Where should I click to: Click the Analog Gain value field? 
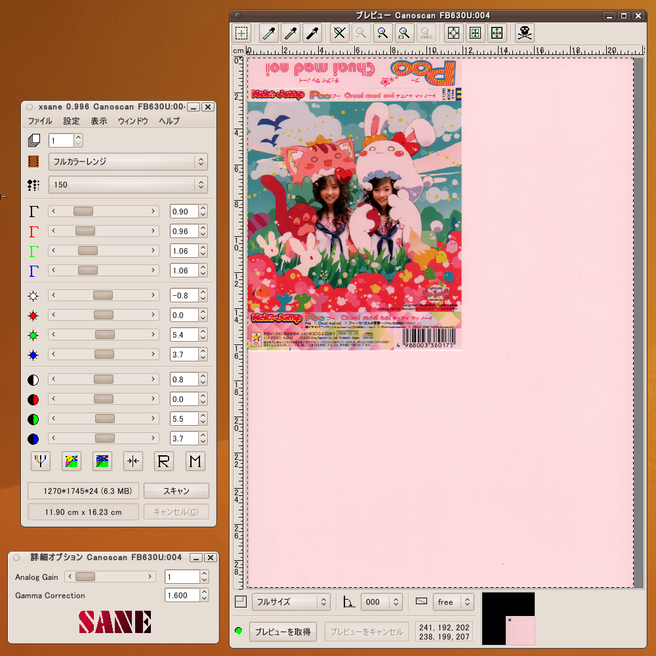point(182,577)
